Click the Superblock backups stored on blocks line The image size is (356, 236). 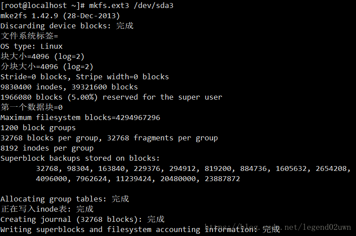(80, 158)
